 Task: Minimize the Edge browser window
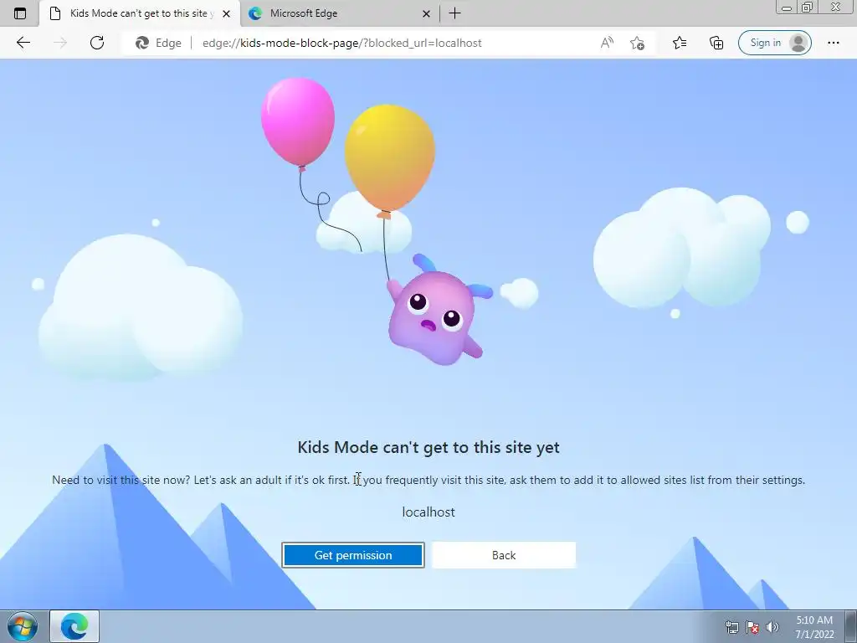pyautogui.click(x=787, y=8)
